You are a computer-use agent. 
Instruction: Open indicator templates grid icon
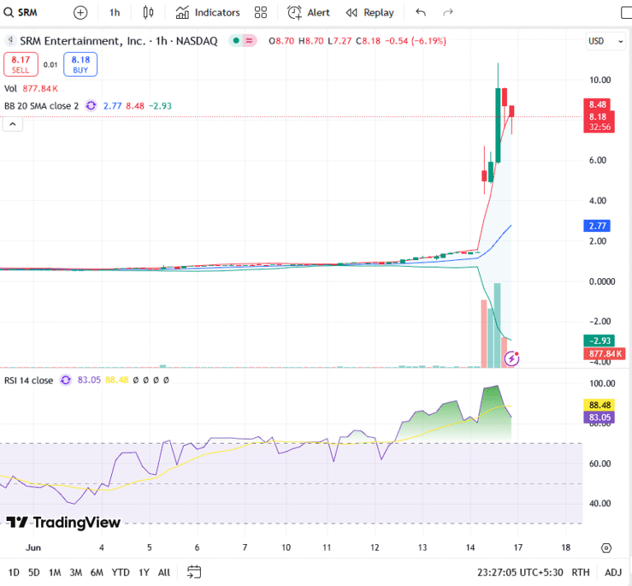261,13
